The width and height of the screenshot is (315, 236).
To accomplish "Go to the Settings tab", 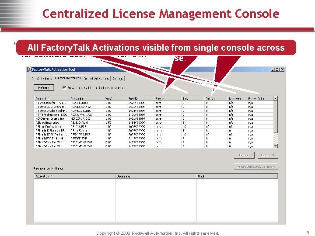I will click(118, 79).
